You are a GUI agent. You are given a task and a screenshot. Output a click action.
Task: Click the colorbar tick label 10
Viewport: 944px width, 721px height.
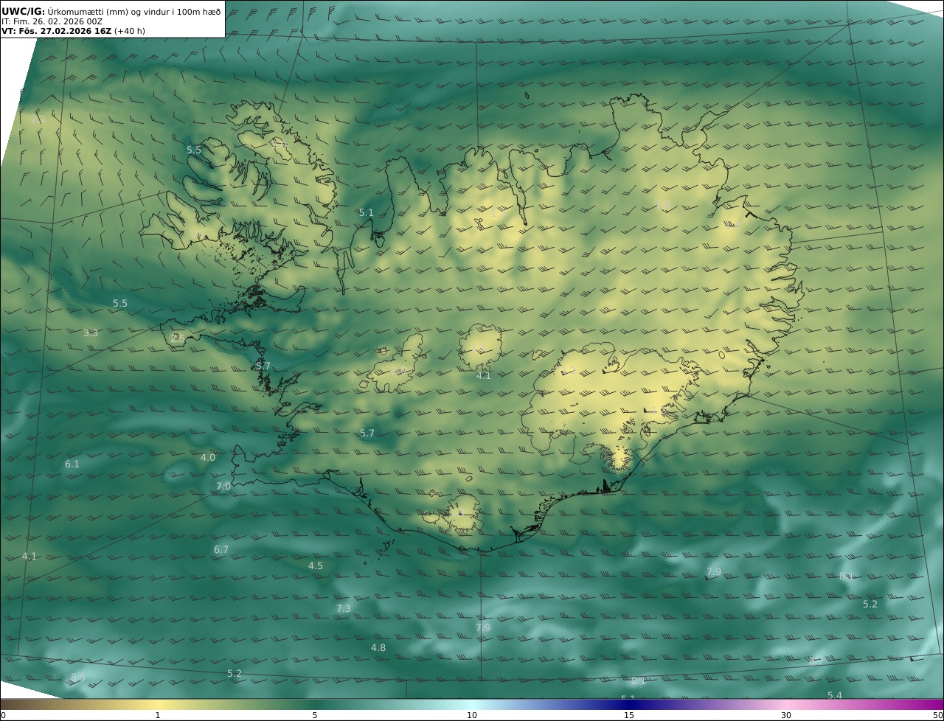(x=472, y=715)
